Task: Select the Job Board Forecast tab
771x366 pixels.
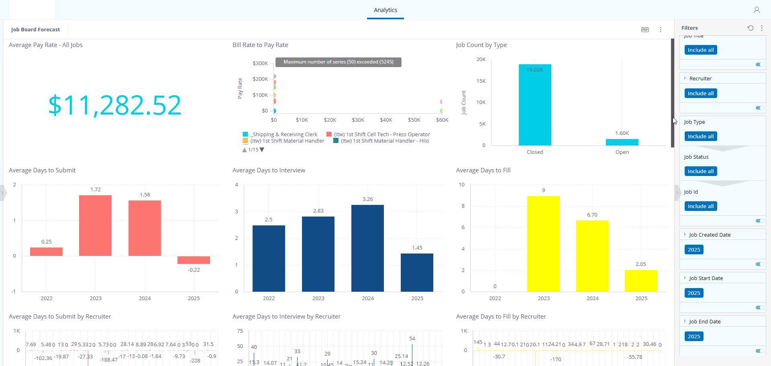Action: tap(35, 29)
